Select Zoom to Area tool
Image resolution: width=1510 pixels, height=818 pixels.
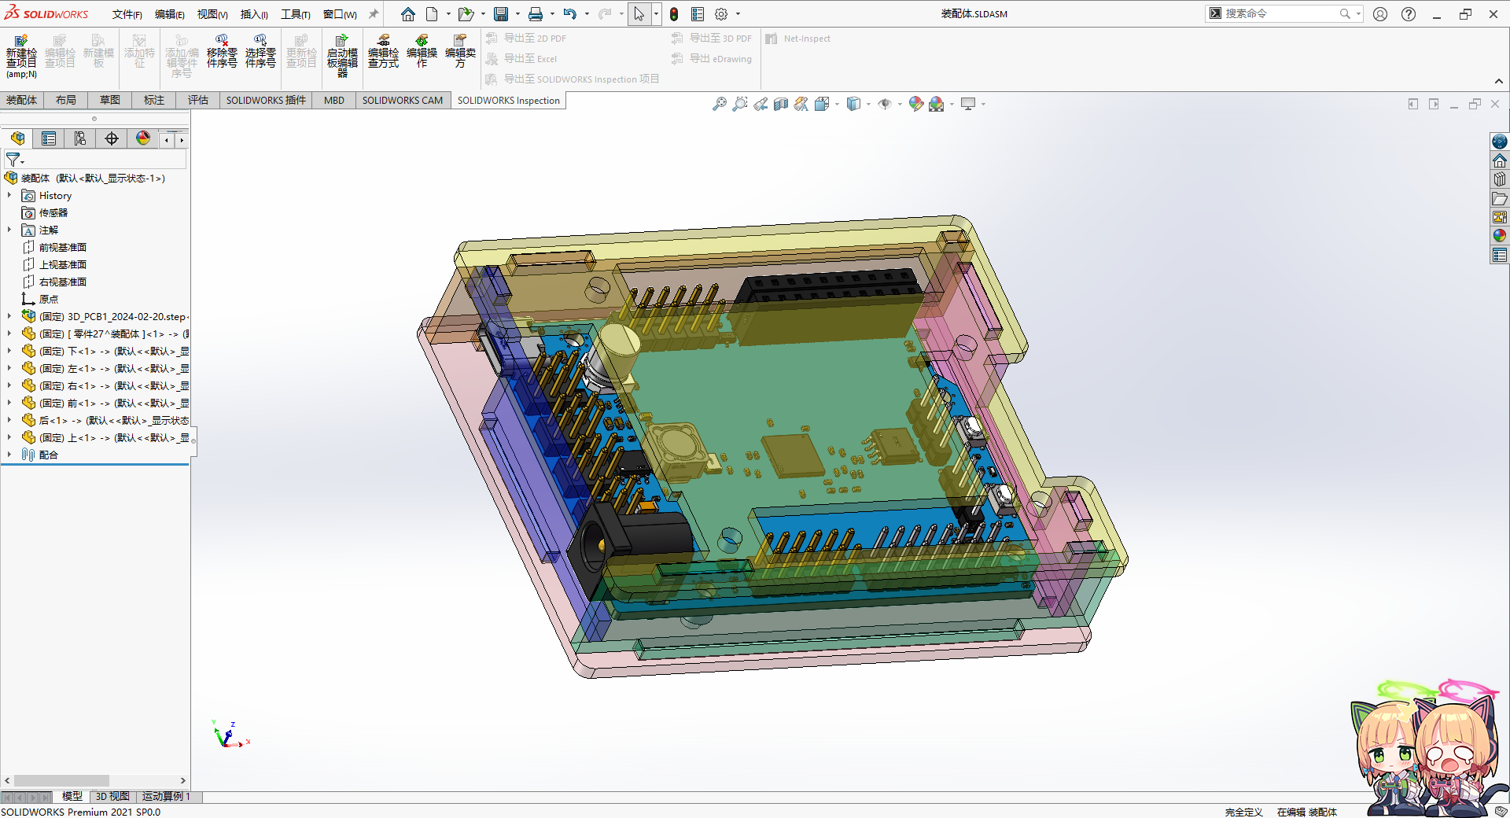pyautogui.click(x=739, y=104)
